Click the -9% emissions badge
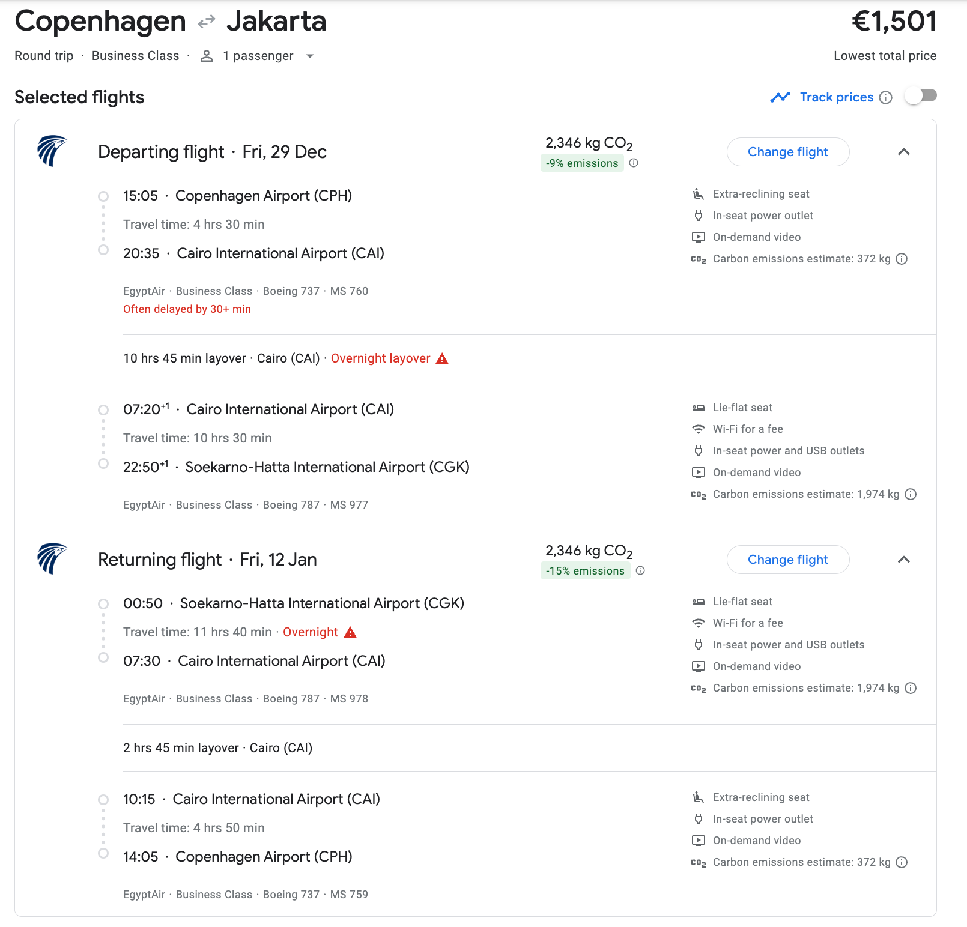Viewport: 967px width, 927px height. point(581,163)
